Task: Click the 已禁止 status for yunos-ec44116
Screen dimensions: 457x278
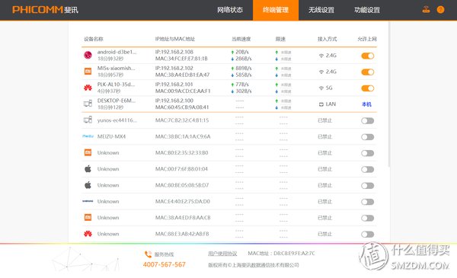Action: [x=324, y=120]
